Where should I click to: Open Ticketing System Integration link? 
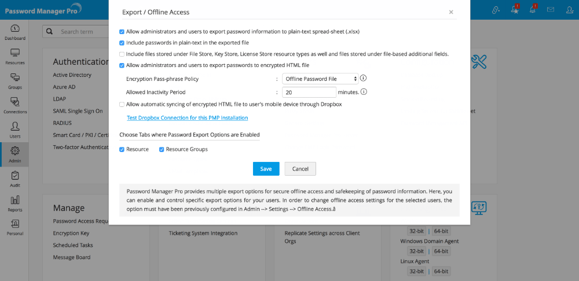click(x=203, y=234)
